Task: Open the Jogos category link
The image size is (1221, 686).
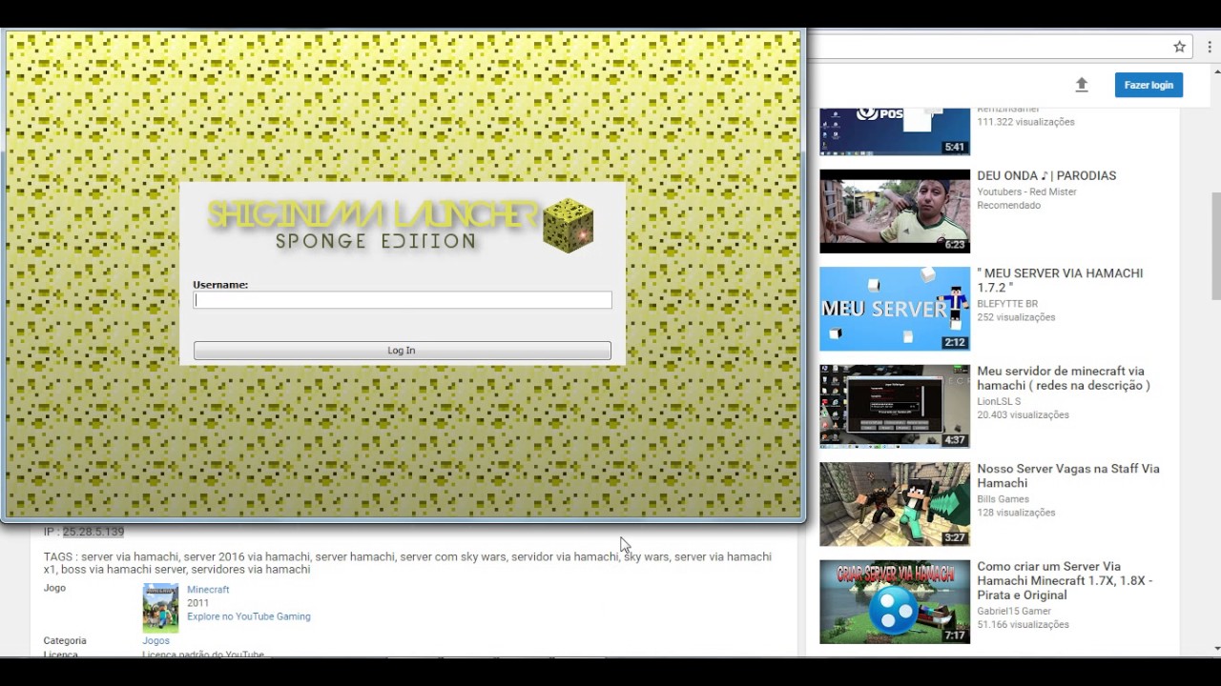Action: tap(156, 640)
